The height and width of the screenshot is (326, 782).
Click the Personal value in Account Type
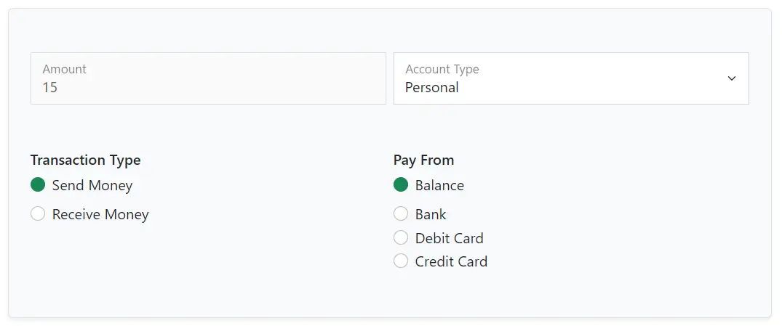432,88
